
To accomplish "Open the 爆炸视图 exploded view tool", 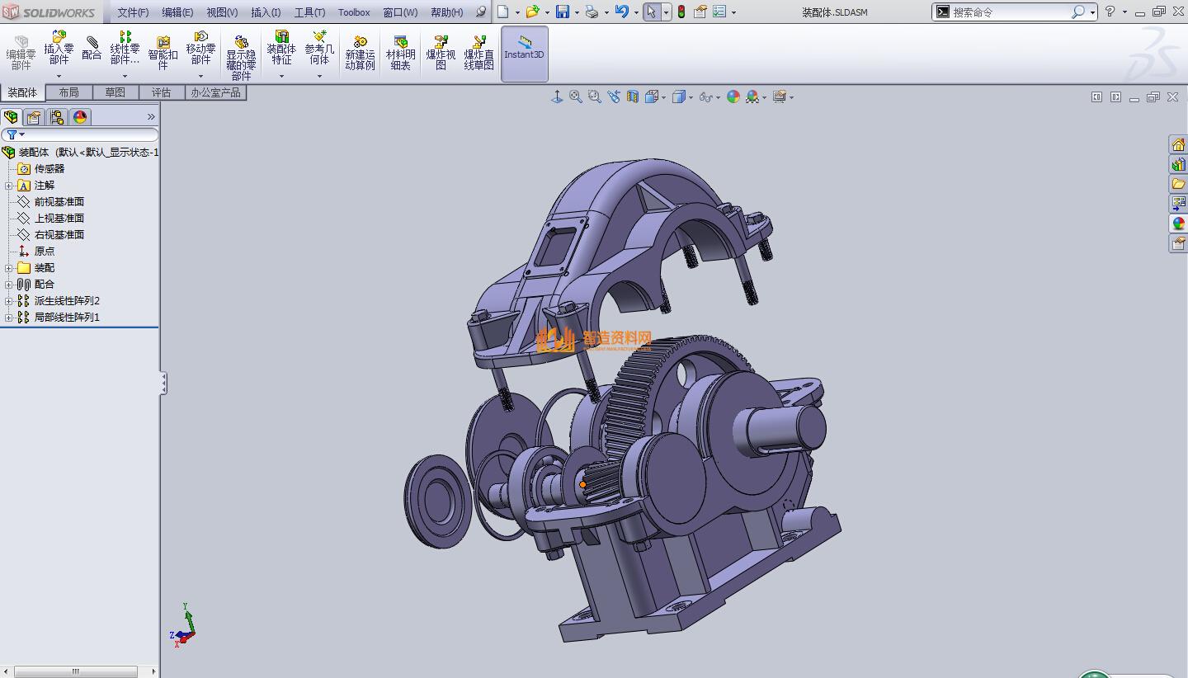I will click(441, 52).
